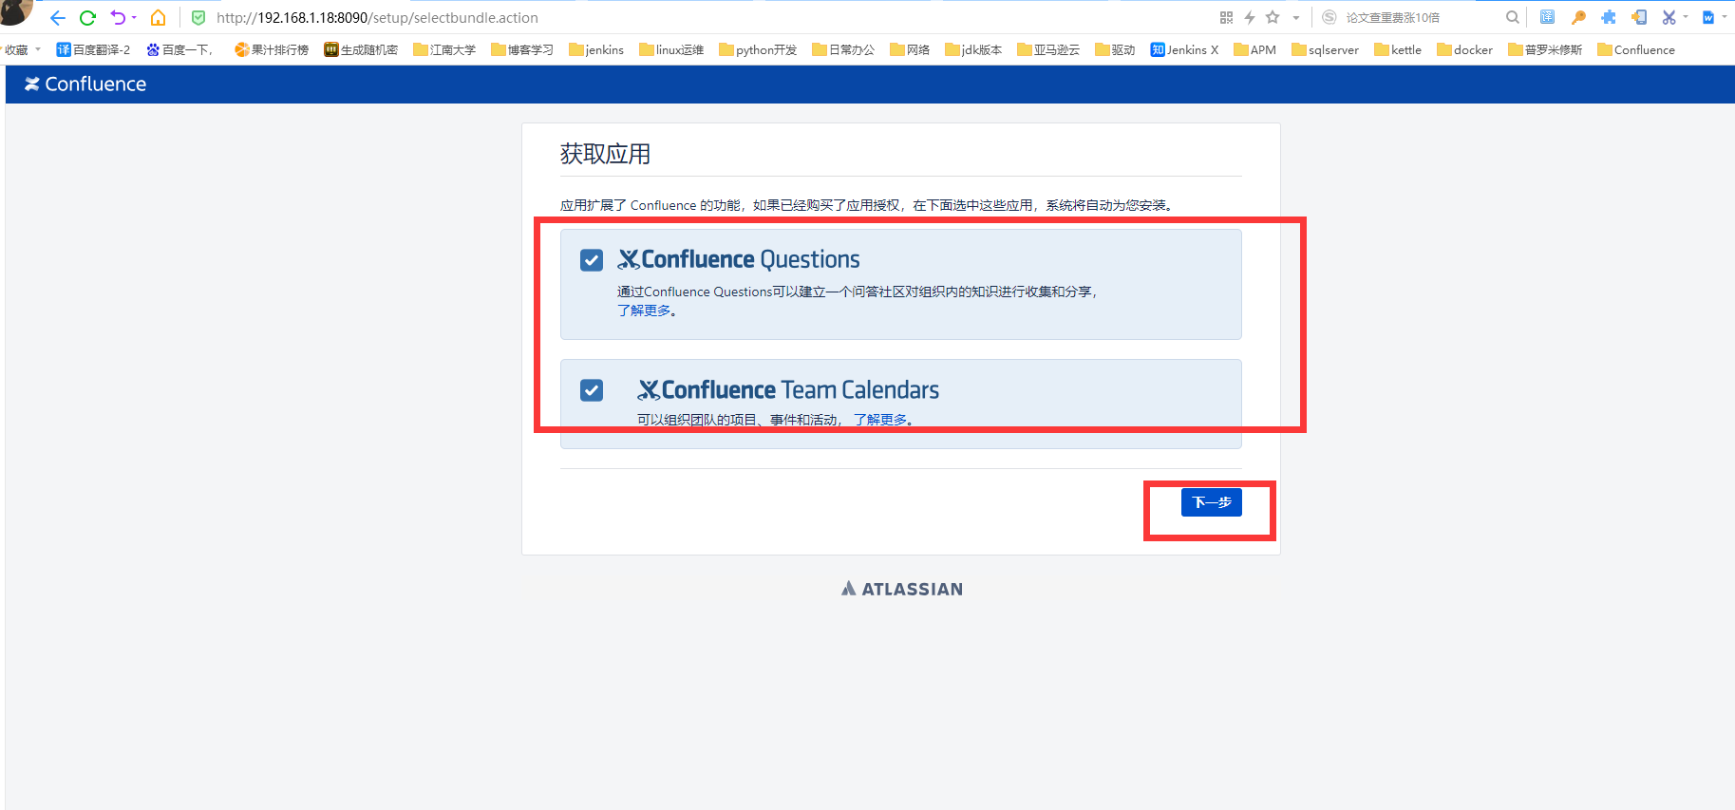Click the 获取应用 page heading
Image resolution: width=1735 pixels, height=810 pixels.
(x=606, y=154)
